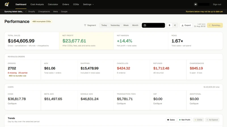227x127 pixels.
Task: Click the COGS cost $36,817.78
Action: click(17, 99)
